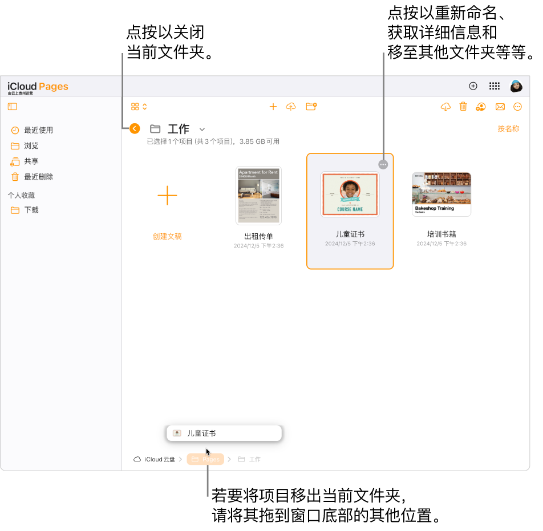The image size is (543, 531).
Task: Delete selection using the trash icon
Action: pyautogui.click(x=463, y=107)
